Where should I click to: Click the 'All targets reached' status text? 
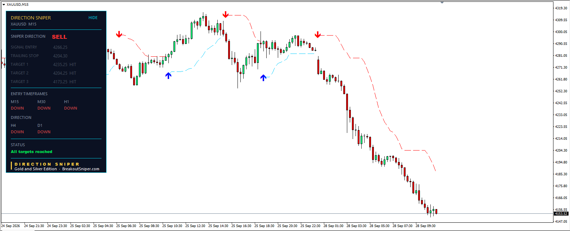(x=31, y=152)
